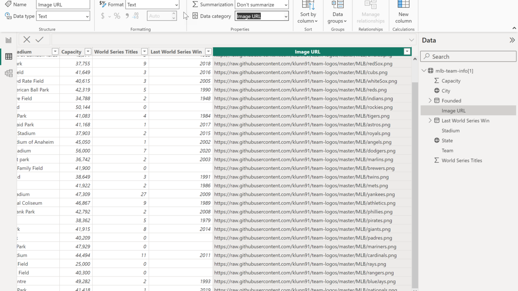Switch to Report view icon
This screenshot has height=291, width=518.
pos(8,40)
